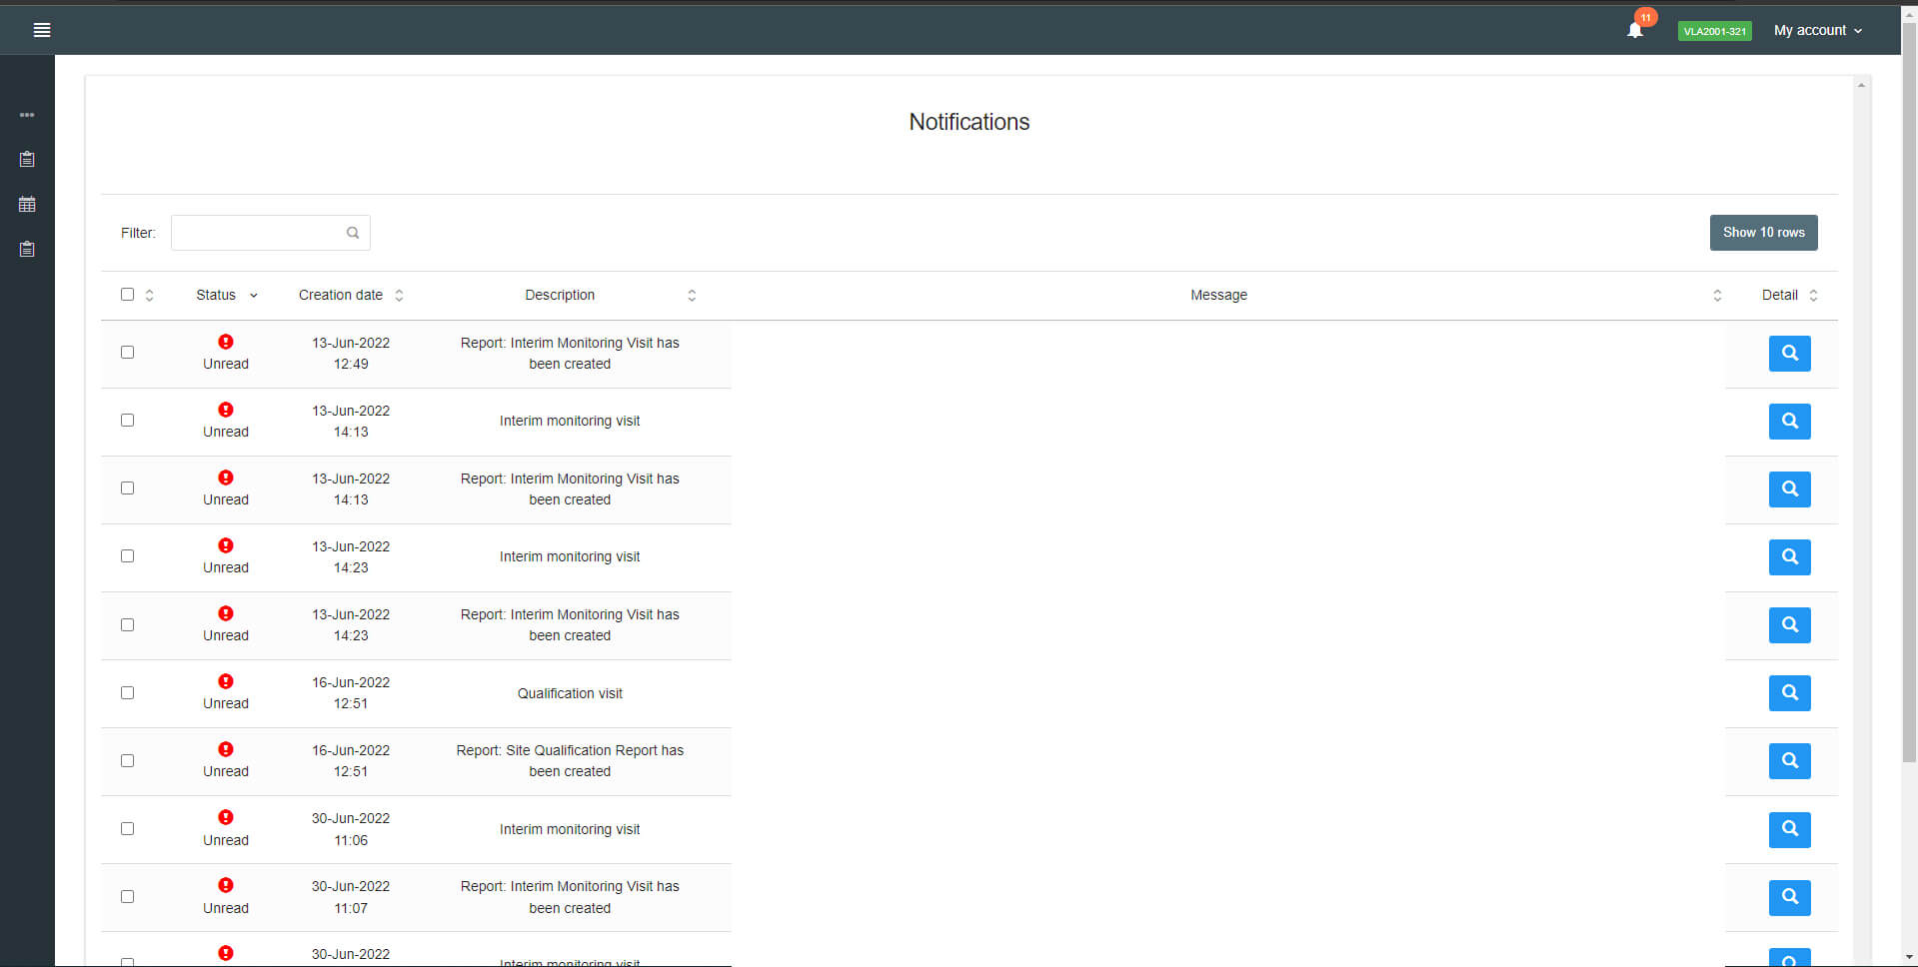View detail of 14:23 Interim monitoring visit
Viewport: 1918px width, 967px height.
pyautogui.click(x=1789, y=557)
